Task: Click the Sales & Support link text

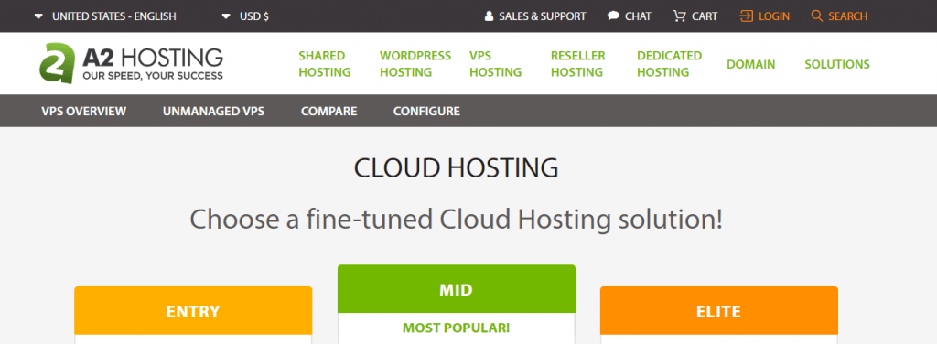Action: (x=543, y=16)
